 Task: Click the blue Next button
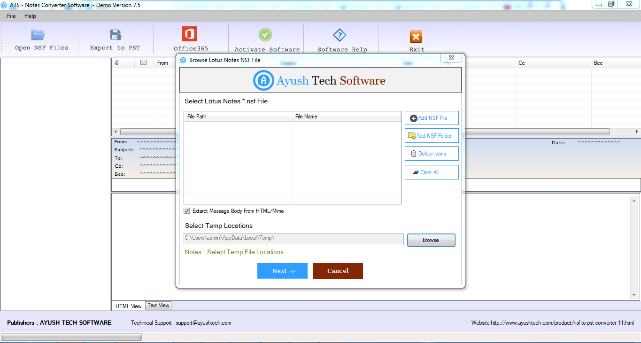282,271
